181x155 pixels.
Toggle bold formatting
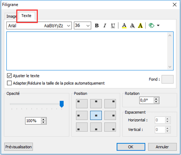click(97, 25)
